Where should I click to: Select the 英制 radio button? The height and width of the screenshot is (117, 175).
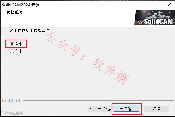[x=12, y=51]
